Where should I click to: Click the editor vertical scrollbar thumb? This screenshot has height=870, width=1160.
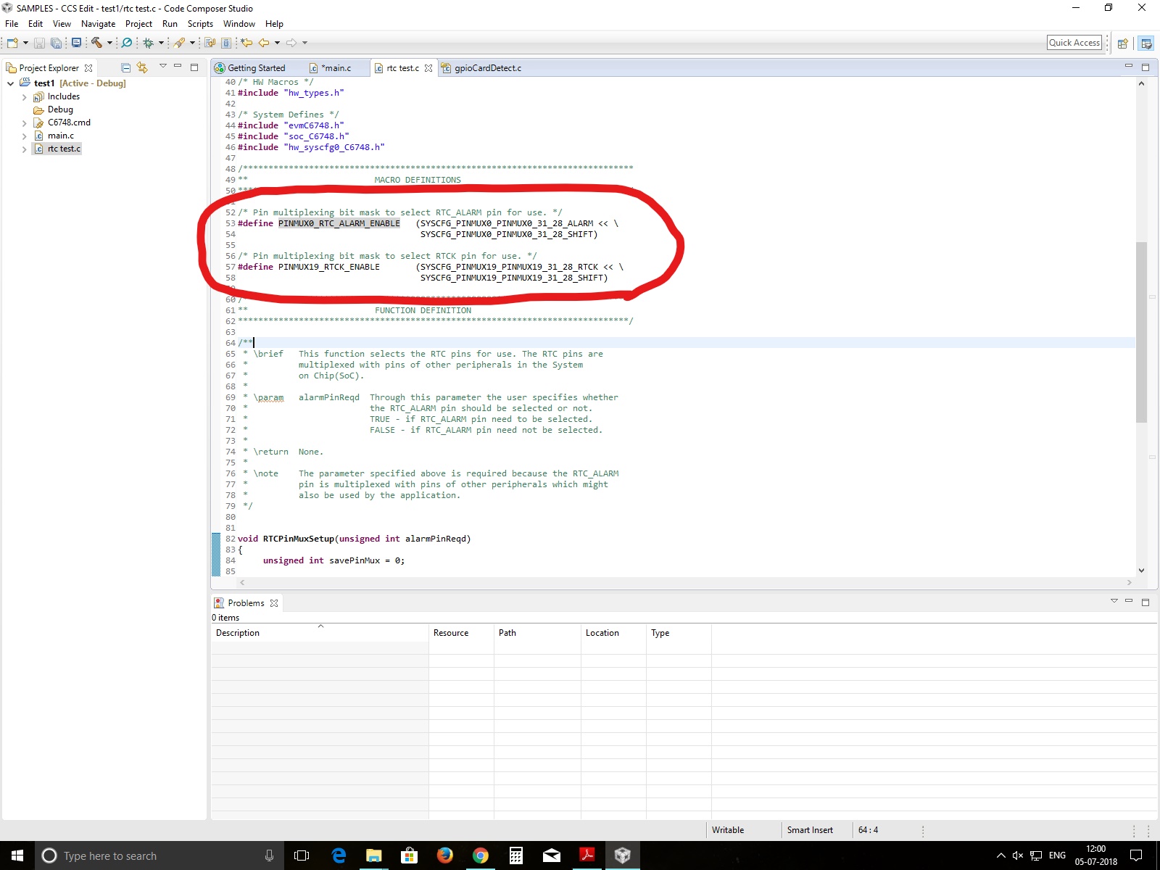(1141, 332)
